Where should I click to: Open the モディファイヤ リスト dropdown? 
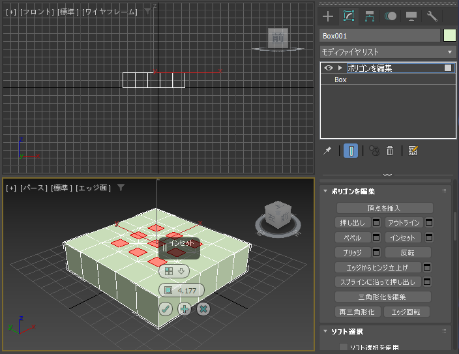pos(388,52)
